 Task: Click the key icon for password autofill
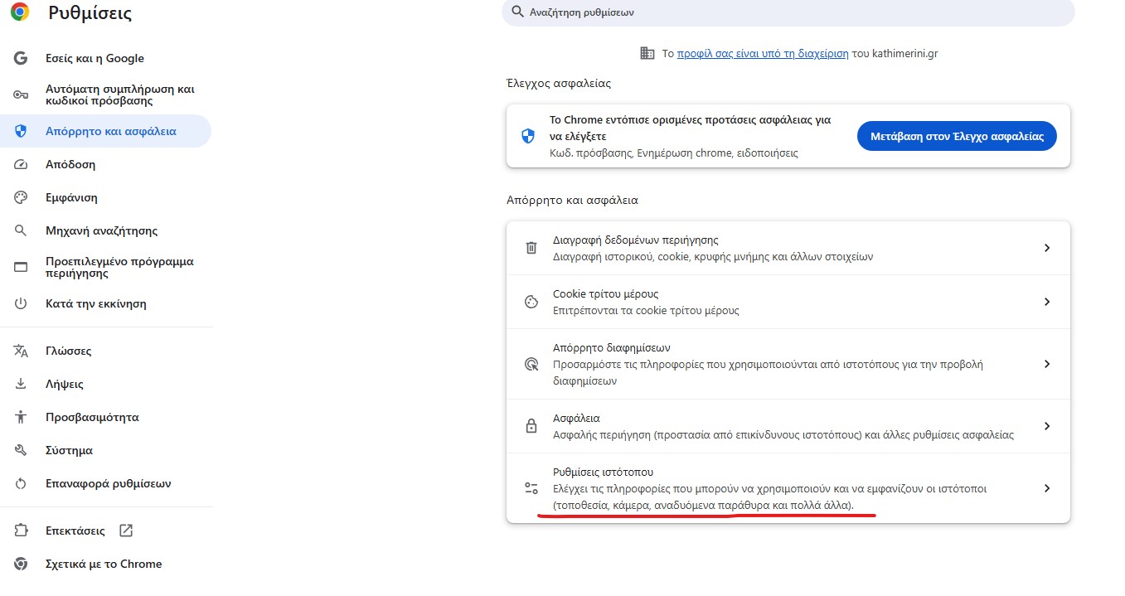pos(22,95)
